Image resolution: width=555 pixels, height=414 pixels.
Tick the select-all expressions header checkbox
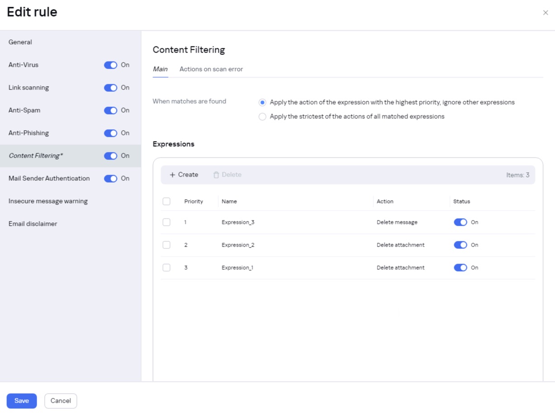tap(166, 201)
